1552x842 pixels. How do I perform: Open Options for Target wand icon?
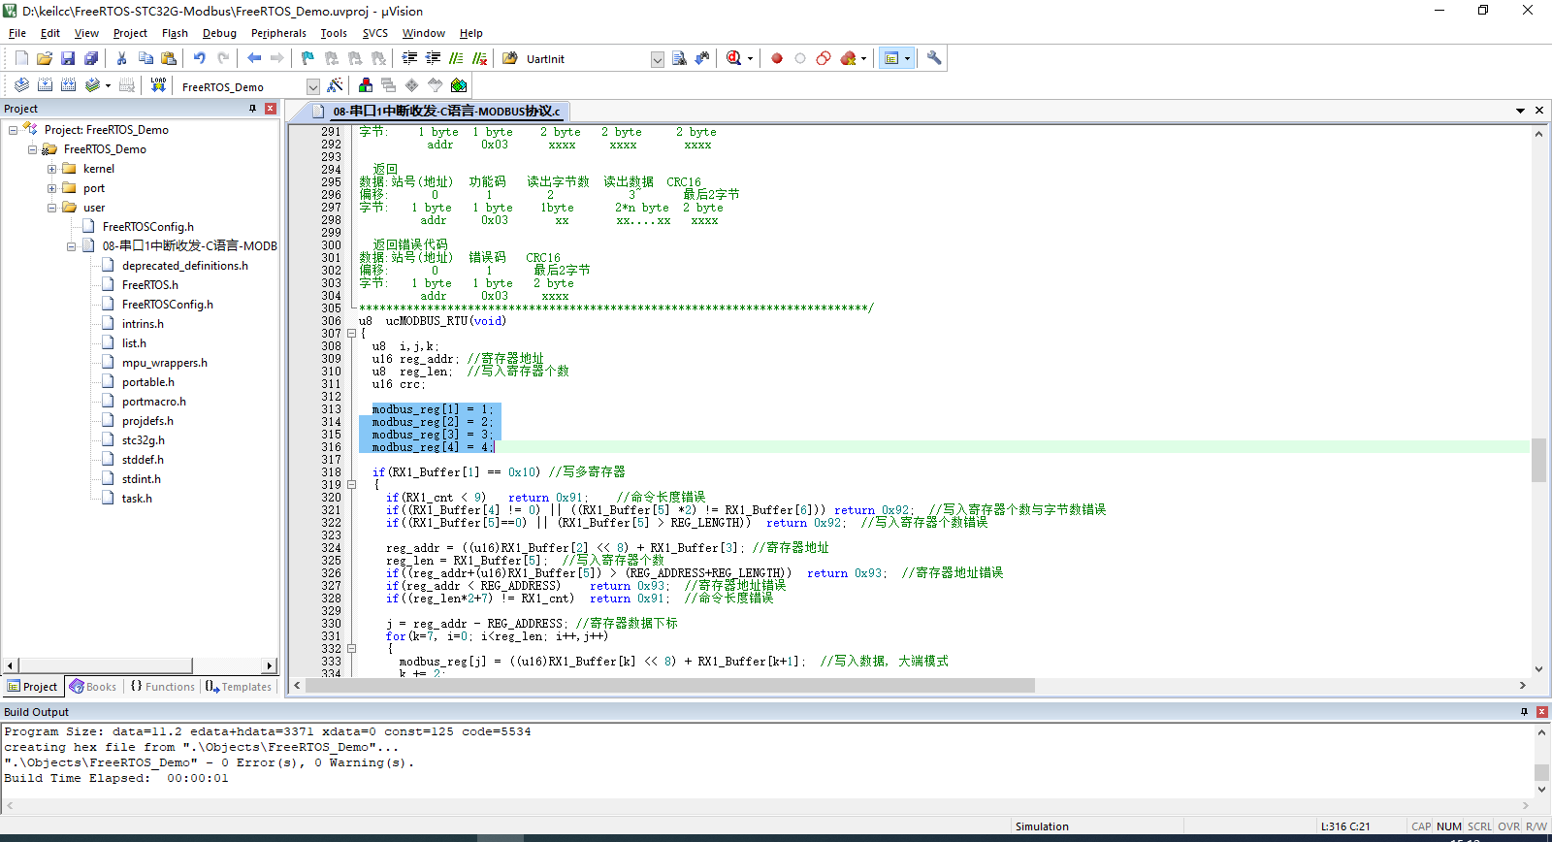(x=335, y=85)
